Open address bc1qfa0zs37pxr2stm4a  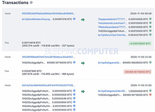tap(113, 35)
